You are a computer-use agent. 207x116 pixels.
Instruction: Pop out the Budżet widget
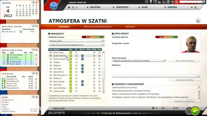(x=33, y=97)
